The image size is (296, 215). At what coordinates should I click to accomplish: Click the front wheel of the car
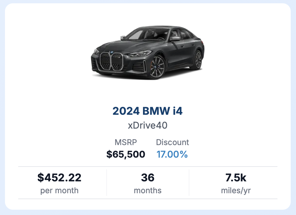pos(157,67)
